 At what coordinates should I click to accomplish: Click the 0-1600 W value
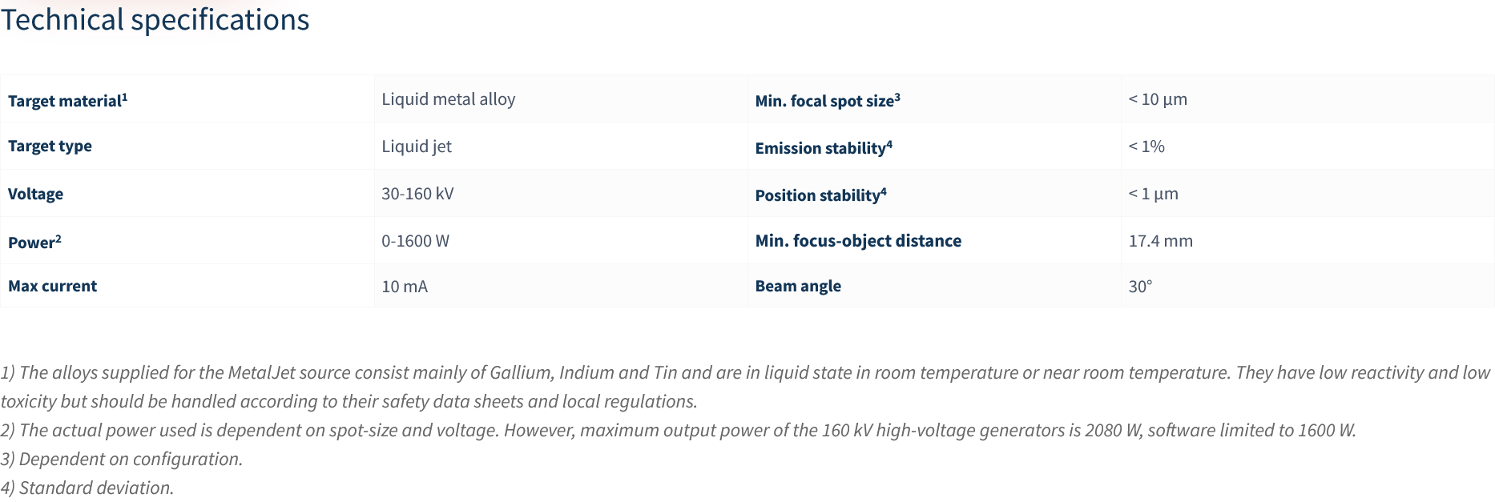(415, 241)
